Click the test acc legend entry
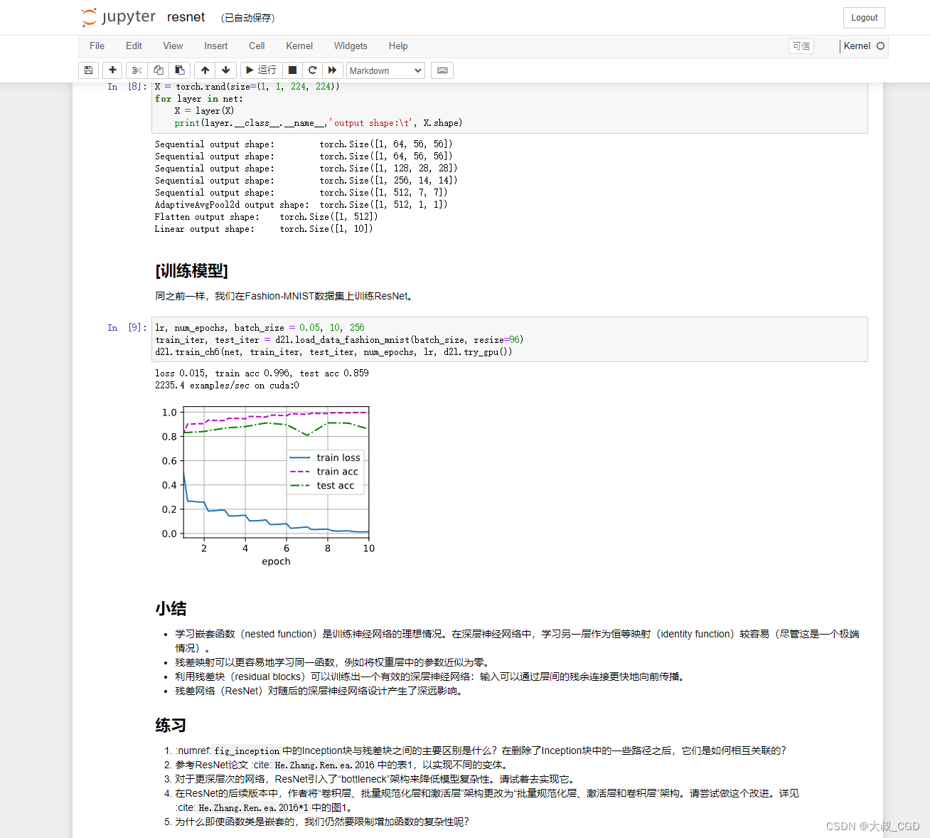930x838 pixels. coord(323,485)
